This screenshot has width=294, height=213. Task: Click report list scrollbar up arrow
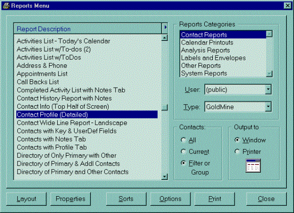point(165,38)
